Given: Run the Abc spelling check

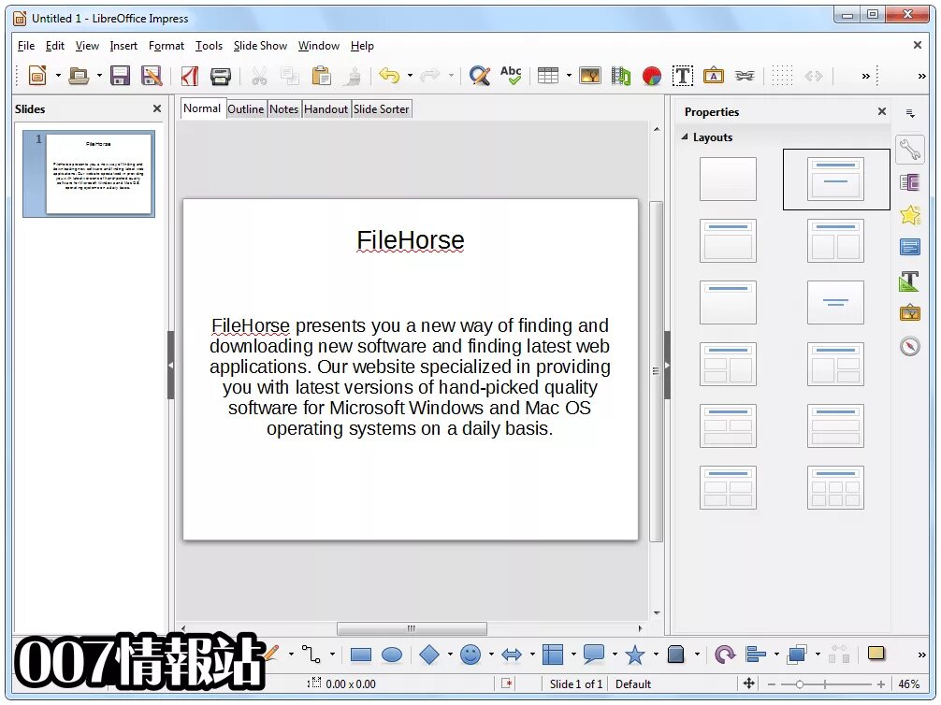Looking at the screenshot, I should (512, 76).
